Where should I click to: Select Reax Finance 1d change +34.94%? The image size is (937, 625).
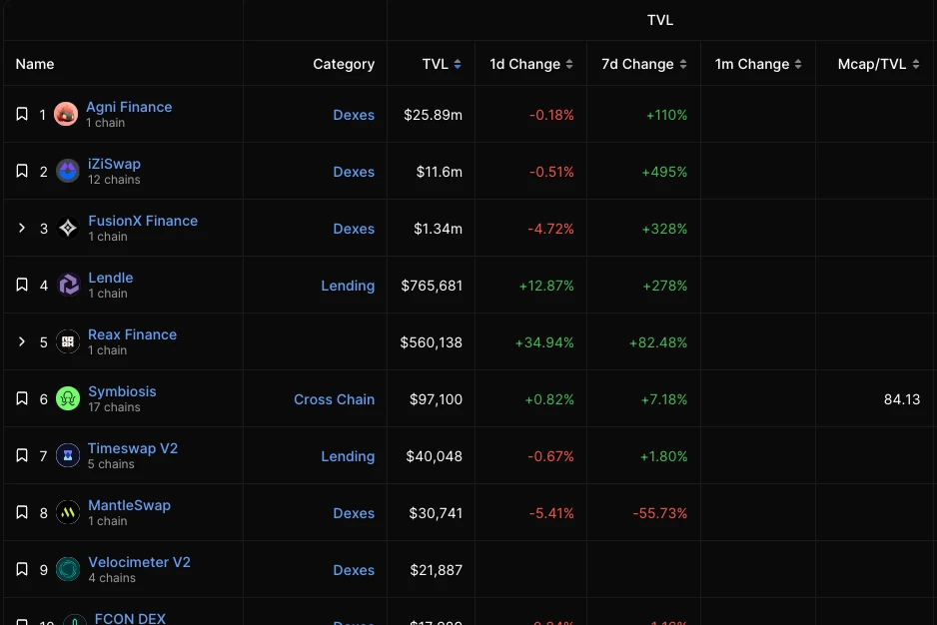point(544,342)
